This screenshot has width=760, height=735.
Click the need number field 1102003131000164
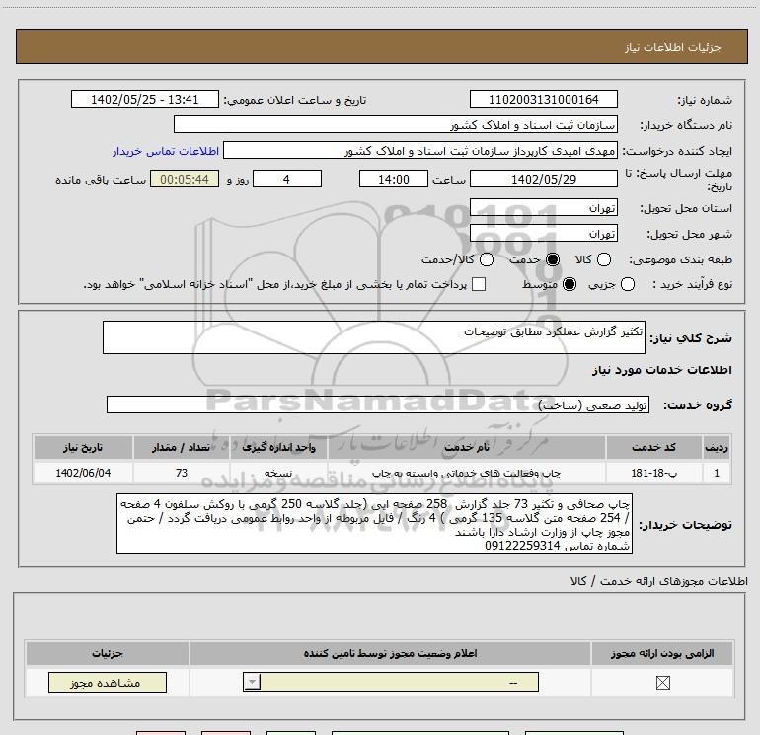[x=543, y=100]
